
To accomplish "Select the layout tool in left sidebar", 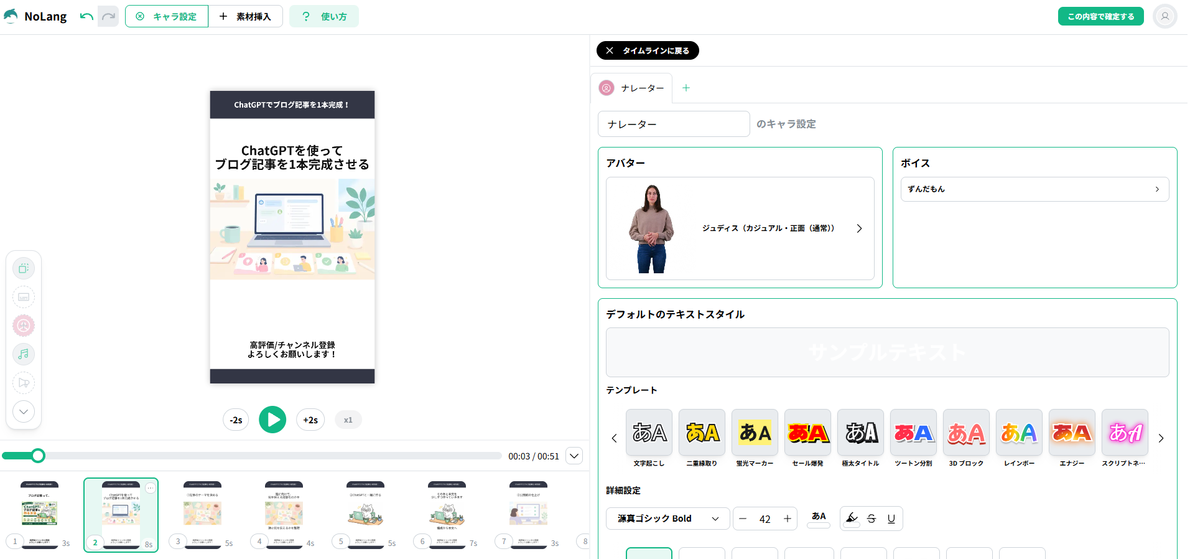I will pyautogui.click(x=24, y=268).
